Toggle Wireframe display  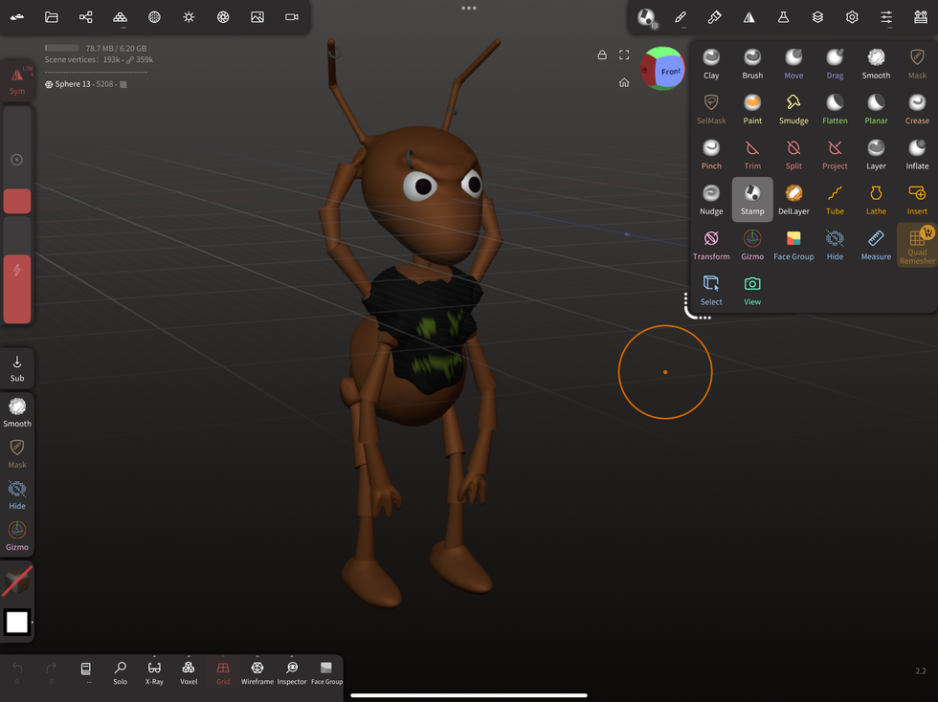(257, 672)
